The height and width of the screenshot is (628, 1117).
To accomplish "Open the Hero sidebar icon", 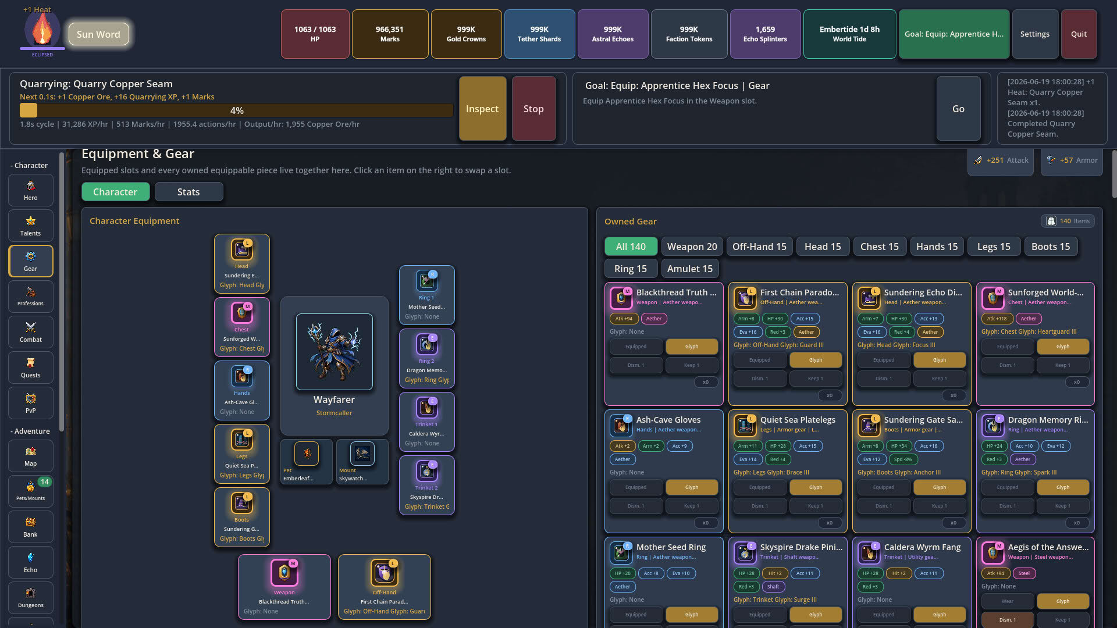I will click(31, 190).
